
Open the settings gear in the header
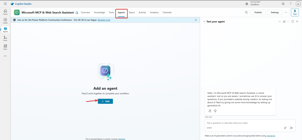[x=283, y=4]
